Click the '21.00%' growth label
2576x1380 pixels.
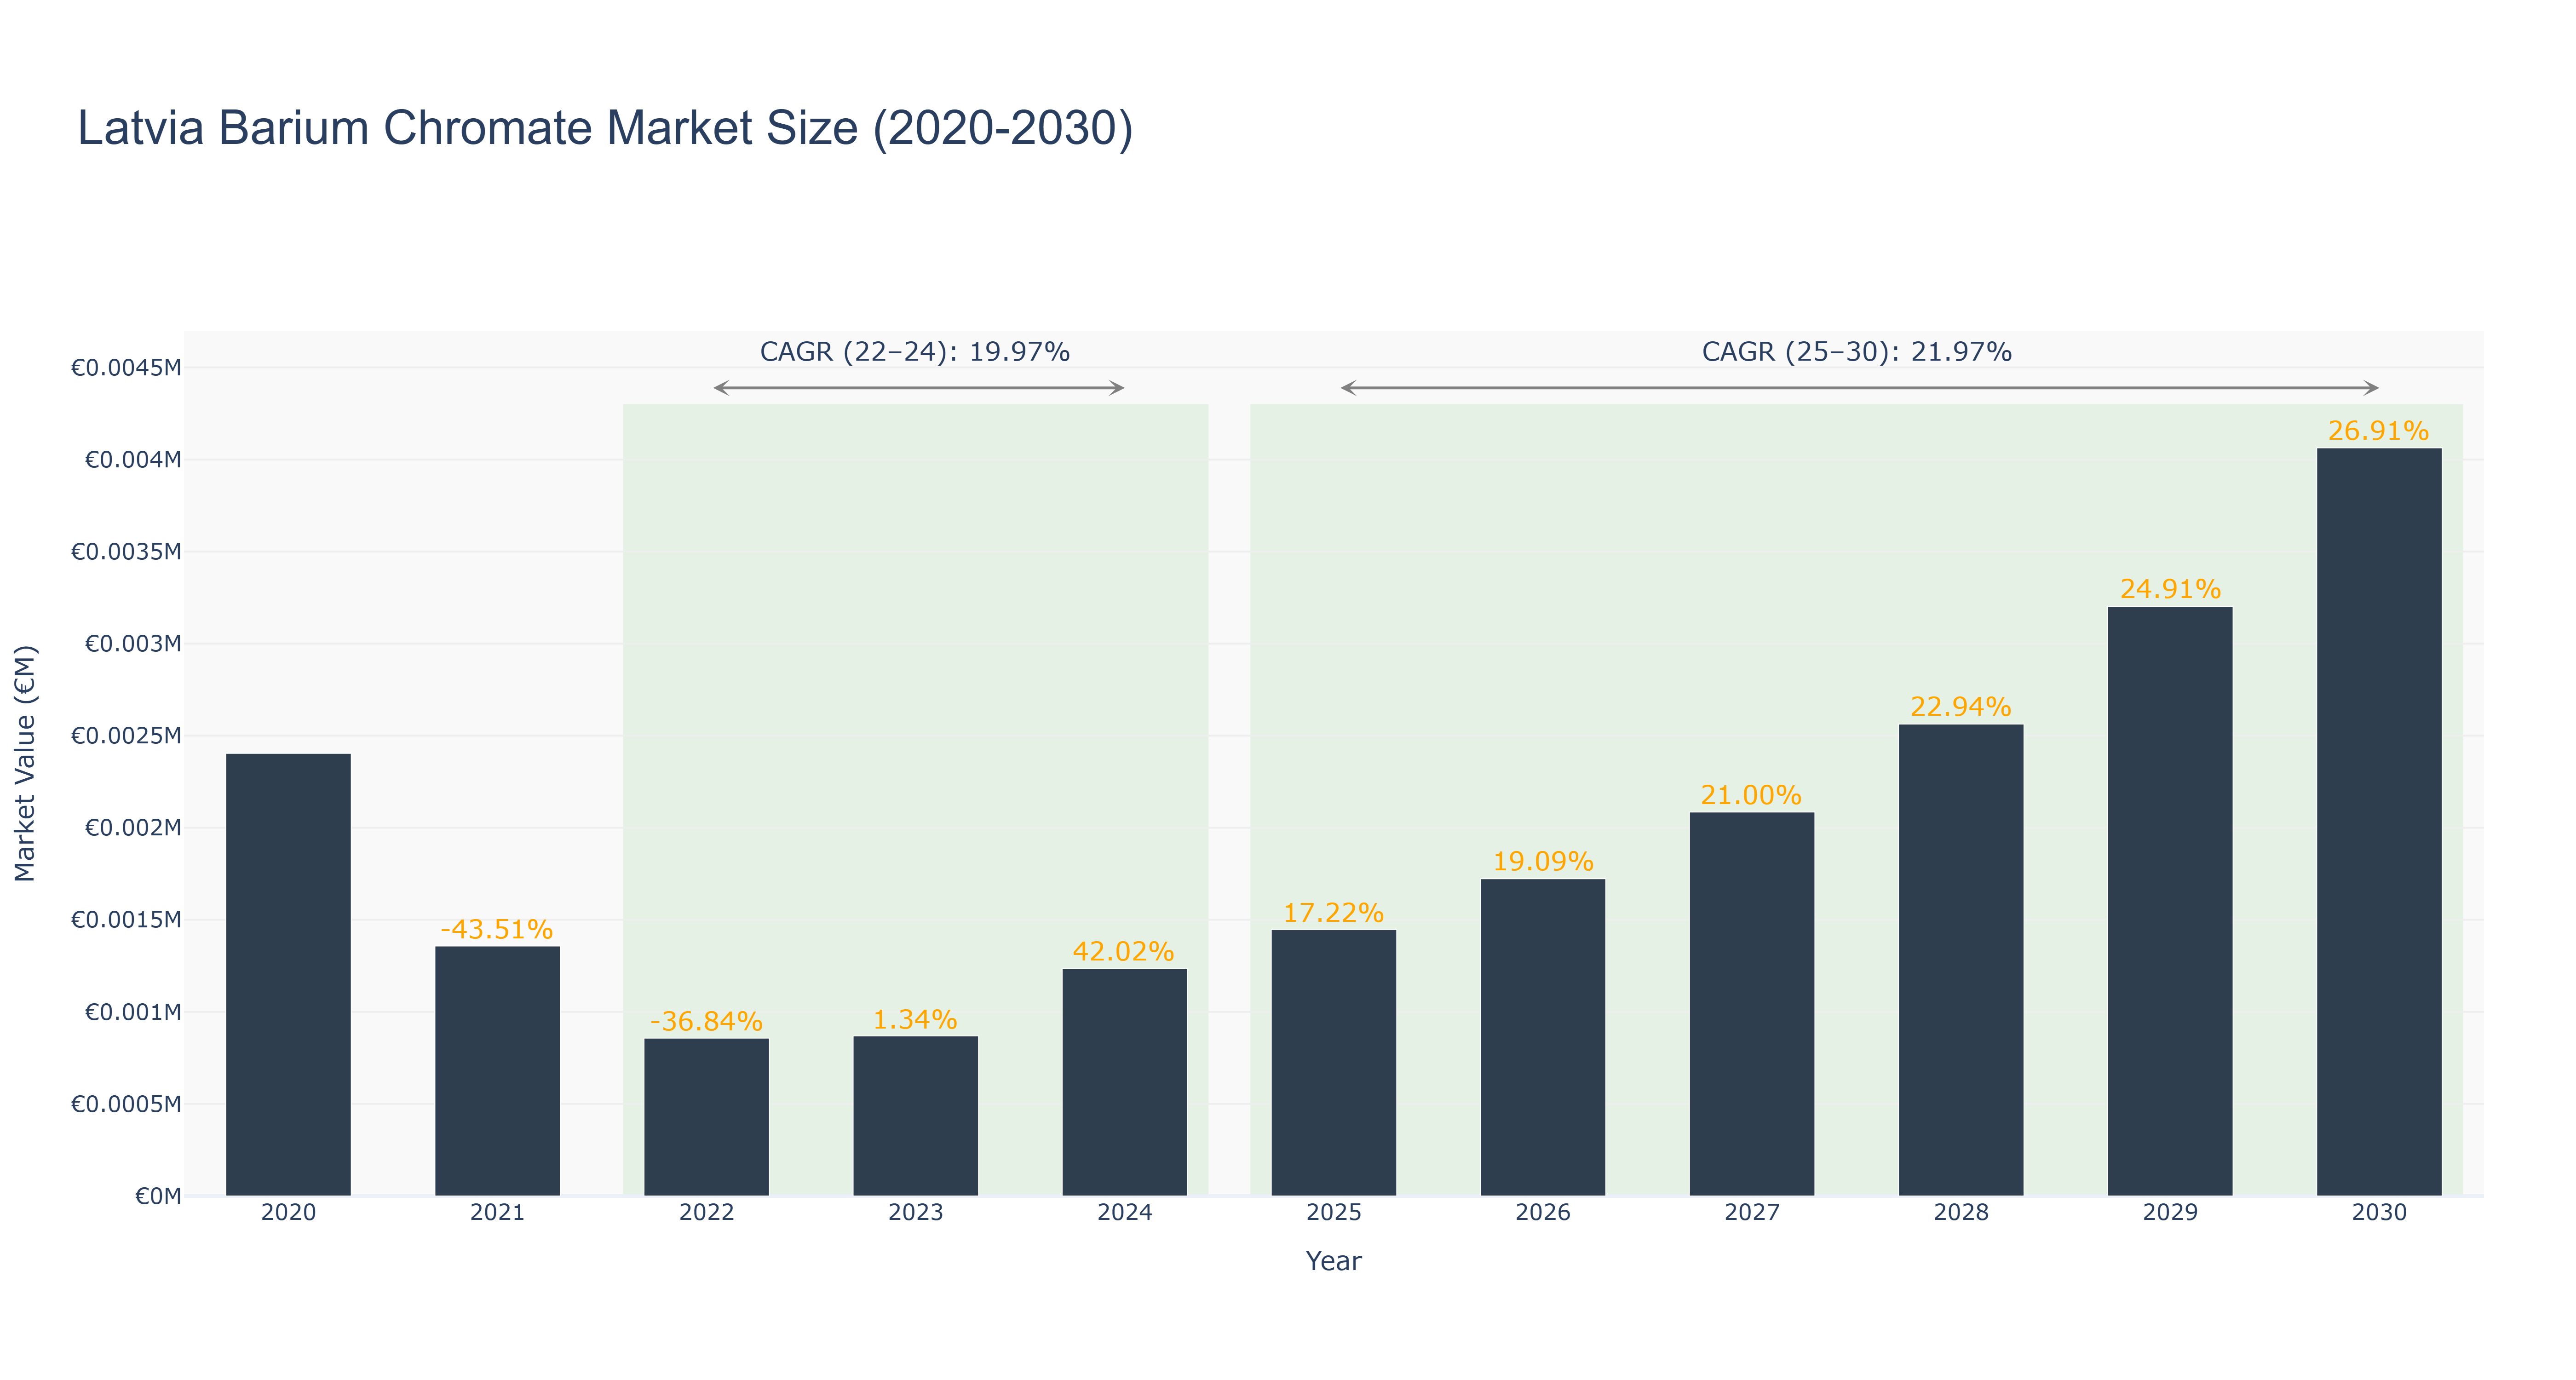pyautogui.click(x=1751, y=795)
